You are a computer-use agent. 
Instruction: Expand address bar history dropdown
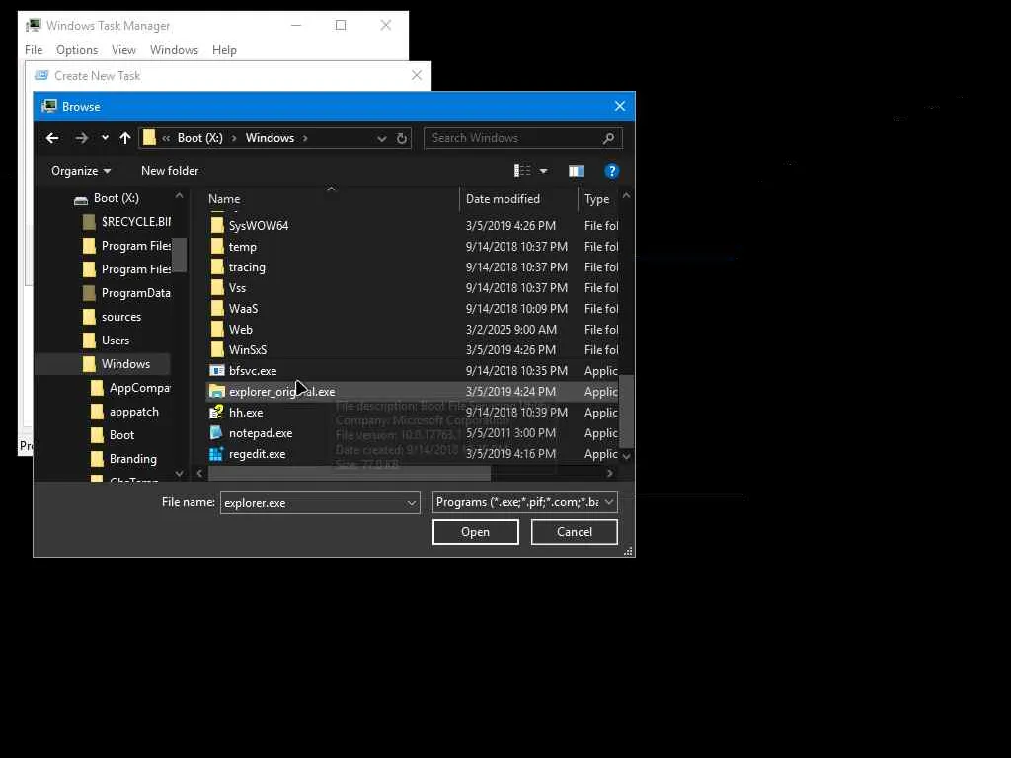pos(382,138)
